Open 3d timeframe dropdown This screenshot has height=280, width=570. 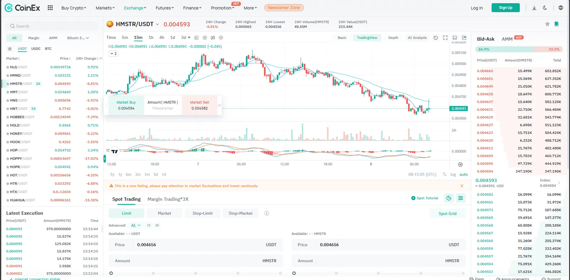coord(186,37)
